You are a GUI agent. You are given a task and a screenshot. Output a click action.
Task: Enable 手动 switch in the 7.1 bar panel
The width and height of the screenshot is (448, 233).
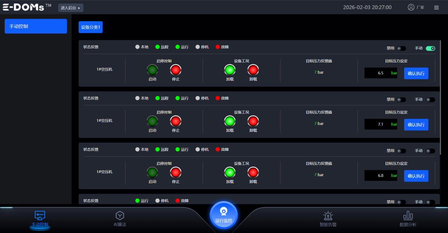pos(430,100)
